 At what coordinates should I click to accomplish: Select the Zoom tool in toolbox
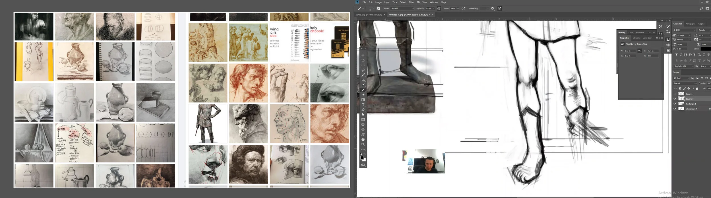[363, 145]
